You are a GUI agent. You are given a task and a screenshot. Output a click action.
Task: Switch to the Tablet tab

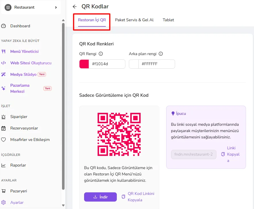click(168, 20)
